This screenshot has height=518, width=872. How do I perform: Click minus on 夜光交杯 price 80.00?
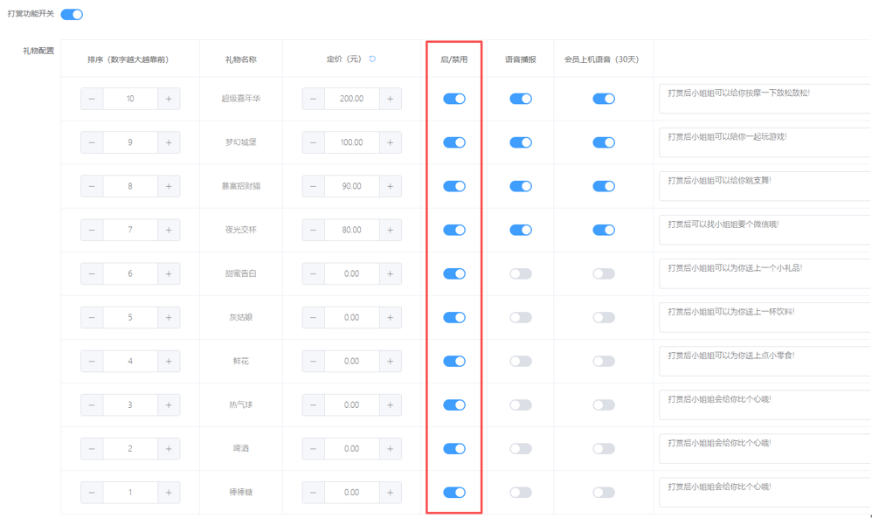point(314,230)
